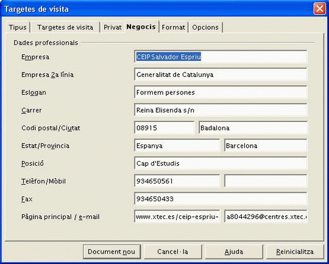Click the Pàgina principal / e-mail label
Image resolution: width=329 pixels, height=264 pixels.
60,216
